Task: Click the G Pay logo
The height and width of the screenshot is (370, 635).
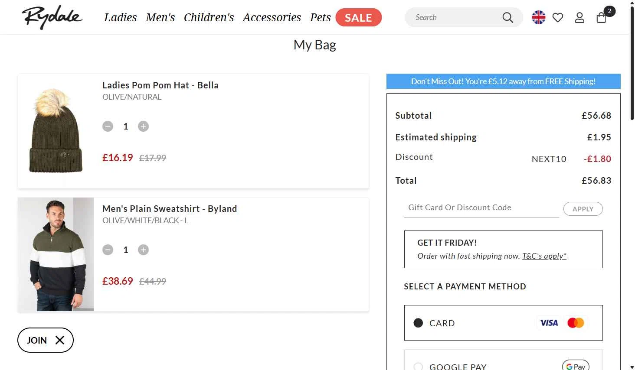Action: pyautogui.click(x=576, y=366)
